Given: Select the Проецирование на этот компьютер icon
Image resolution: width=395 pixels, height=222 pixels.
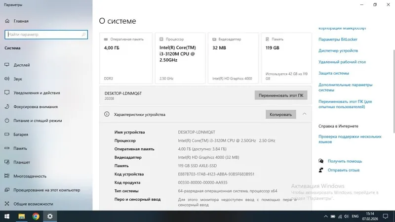Looking at the screenshot, I should 7,190.
